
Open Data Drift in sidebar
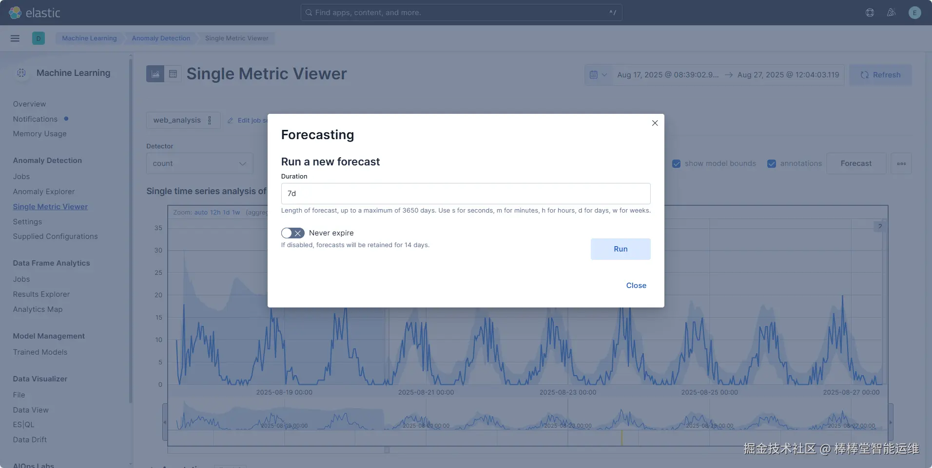point(30,440)
